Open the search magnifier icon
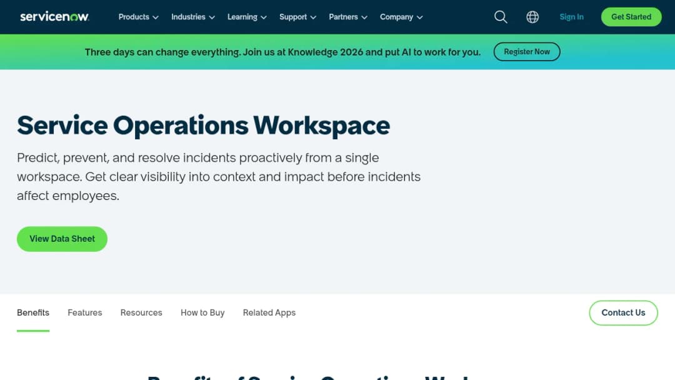Screen dimensions: 675x380 pyautogui.click(x=501, y=17)
